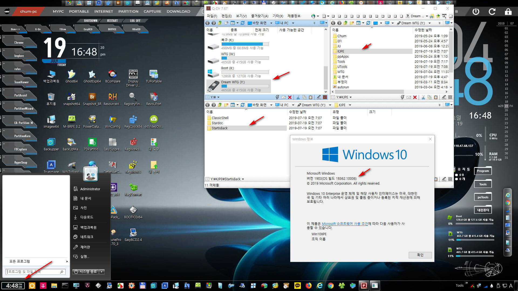Create new folder in upper-right pane
Screen dimensions: 518x291
[x=352, y=23]
